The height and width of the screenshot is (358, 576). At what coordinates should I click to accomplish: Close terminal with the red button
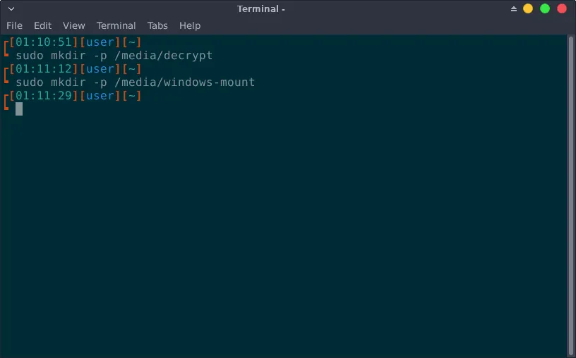(562, 9)
